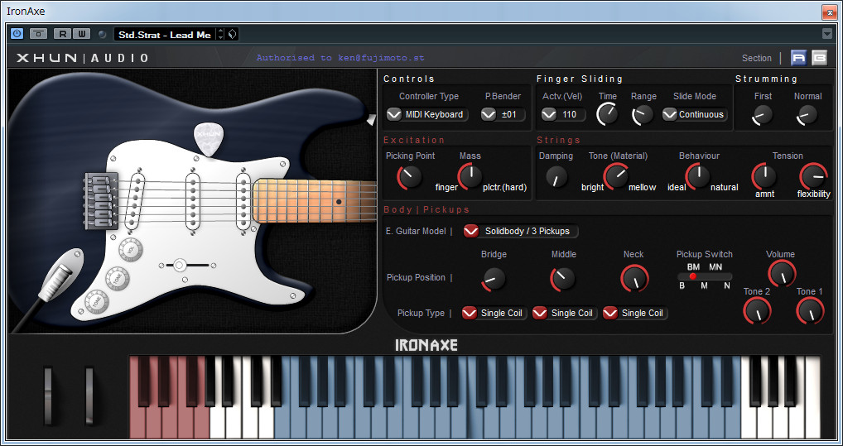Image resolution: width=843 pixels, height=446 pixels.
Task: Click the Strumming Normal knob
Action: click(x=807, y=114)
